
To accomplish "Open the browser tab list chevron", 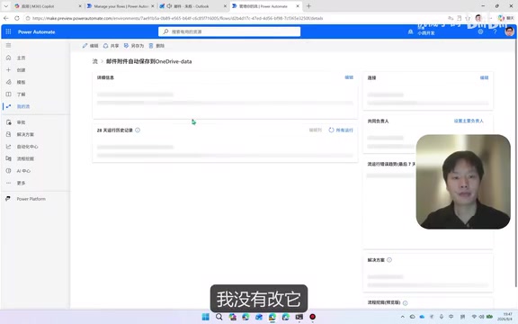I will [x=5, y=6].
